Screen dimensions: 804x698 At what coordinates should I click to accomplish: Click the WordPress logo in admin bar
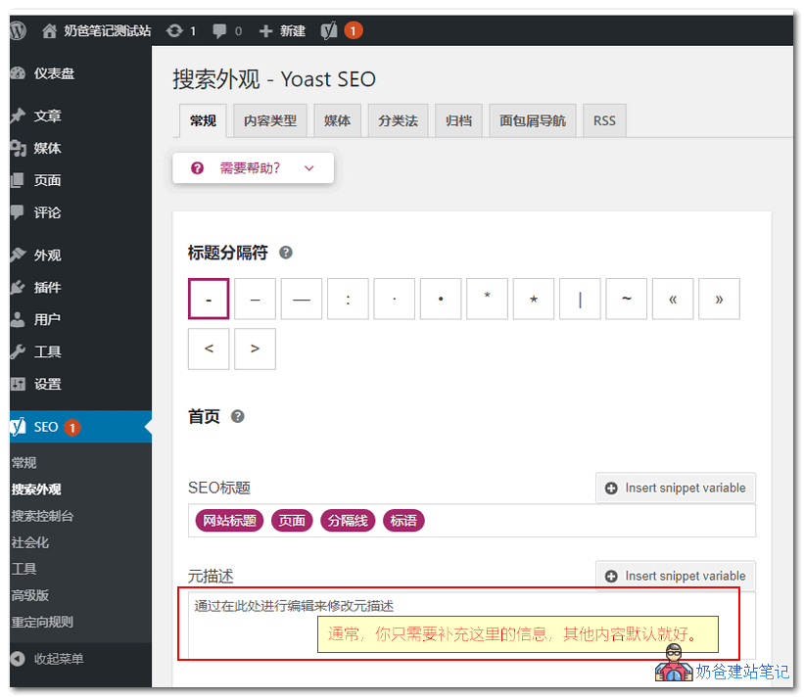(x=17, y=30)
